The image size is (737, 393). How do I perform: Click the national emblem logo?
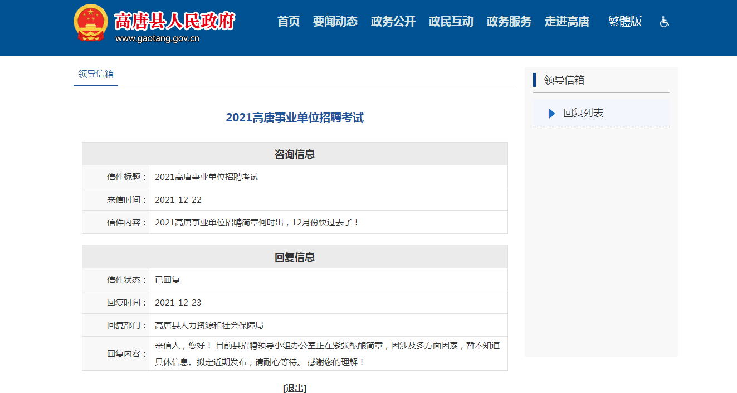point(91,23)
